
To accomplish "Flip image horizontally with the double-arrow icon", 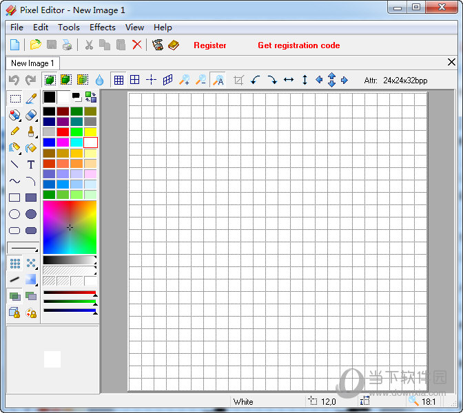I will click(x=289, y=81).
